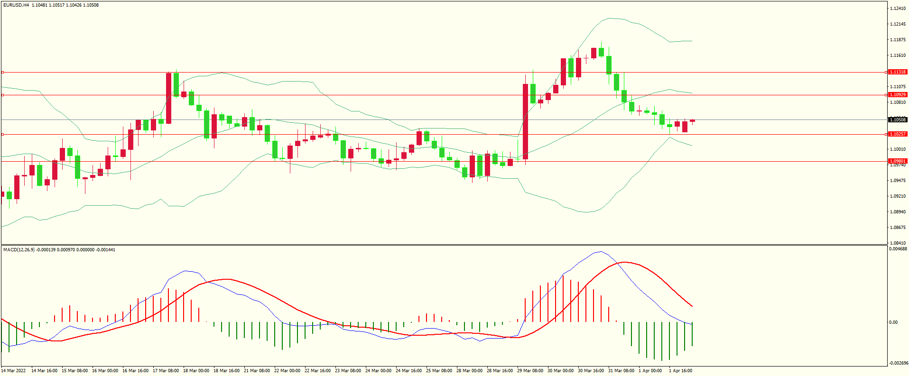Click the 22 Mar 16:00 time label
The width and height of the screenshot is (909, 376).
[318, 371]
